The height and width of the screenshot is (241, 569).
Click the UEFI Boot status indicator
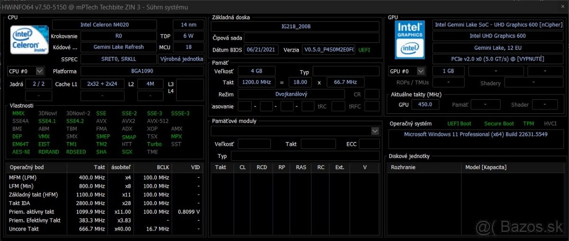[459, 123]
